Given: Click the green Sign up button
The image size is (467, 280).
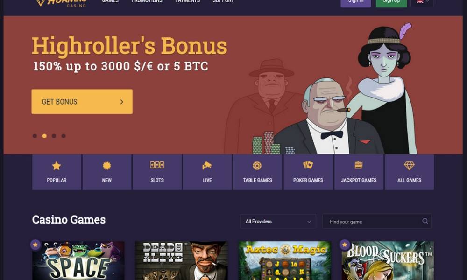Looking at the screenshot, I should pos(391,2).
